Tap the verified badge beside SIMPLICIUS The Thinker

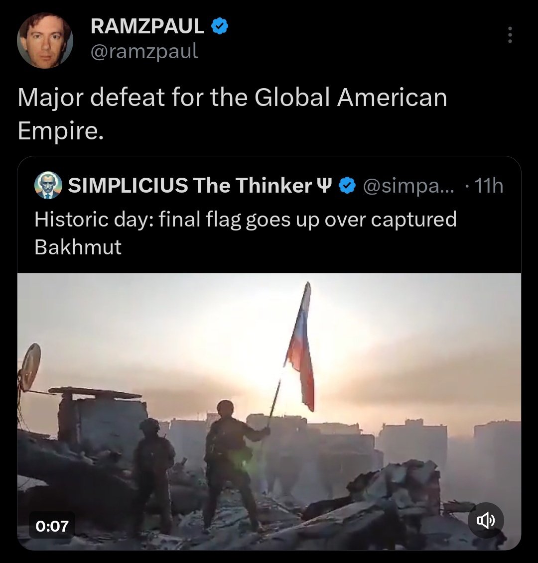click(x=347, y=186)
